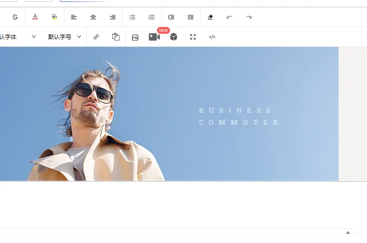
Task: Center align the text
Action: pyautogui.click(x=93, y=17)
